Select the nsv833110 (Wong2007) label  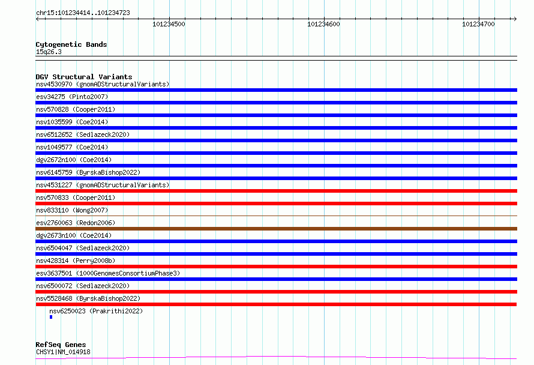pyautogui.click(x=72, y=210)
